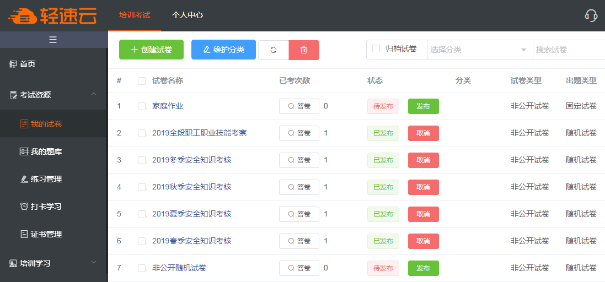Click 发布 button for 家庭作业

click(x=423, y=106)
